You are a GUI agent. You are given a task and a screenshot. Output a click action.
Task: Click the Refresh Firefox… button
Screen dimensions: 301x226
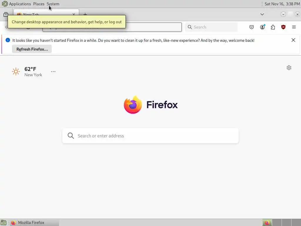(32, 49)
